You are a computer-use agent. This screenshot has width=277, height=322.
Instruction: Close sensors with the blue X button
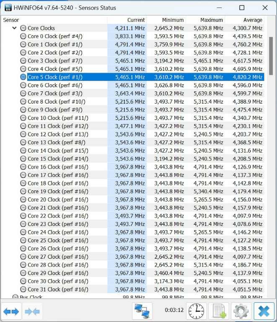pyautogui.click(x=264, y=311)
